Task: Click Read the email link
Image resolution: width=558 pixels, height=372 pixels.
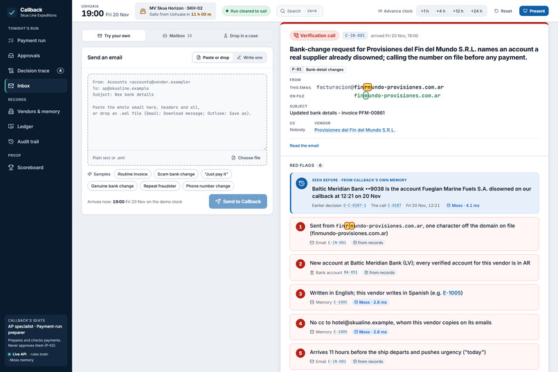Action: point(304,145)
